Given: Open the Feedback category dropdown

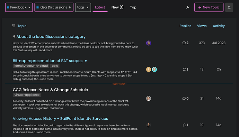Looking at the screenshot, I should pos(19,7).
